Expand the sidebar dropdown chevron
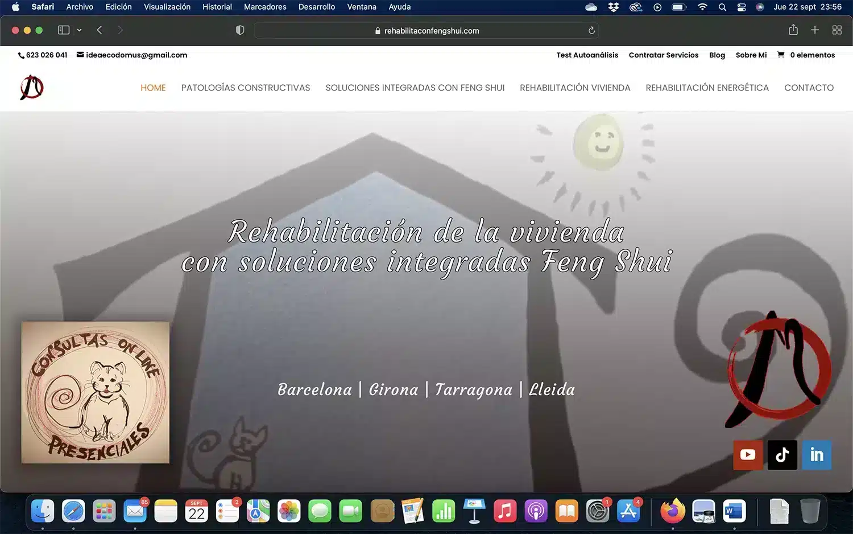The height and width of the screenshot is (534, 853). (x=79, y=30)
